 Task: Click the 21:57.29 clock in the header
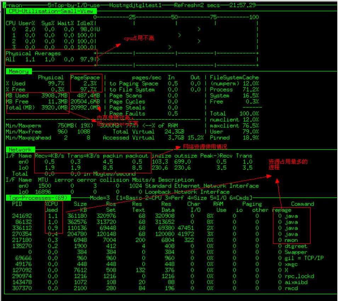tap(242, 5)
